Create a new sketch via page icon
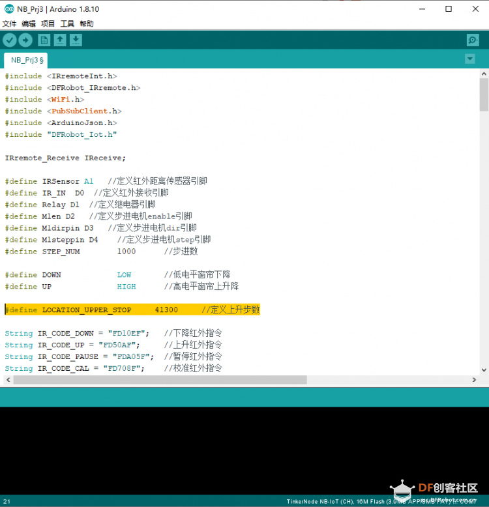The width and height of the screenshot is (489, 507). (44, 40)
